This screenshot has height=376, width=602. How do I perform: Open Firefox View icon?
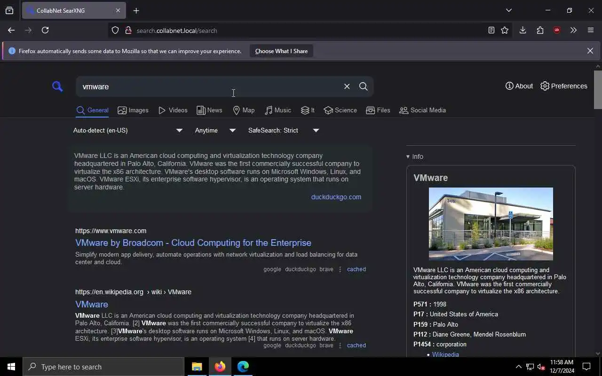point(9,10)
